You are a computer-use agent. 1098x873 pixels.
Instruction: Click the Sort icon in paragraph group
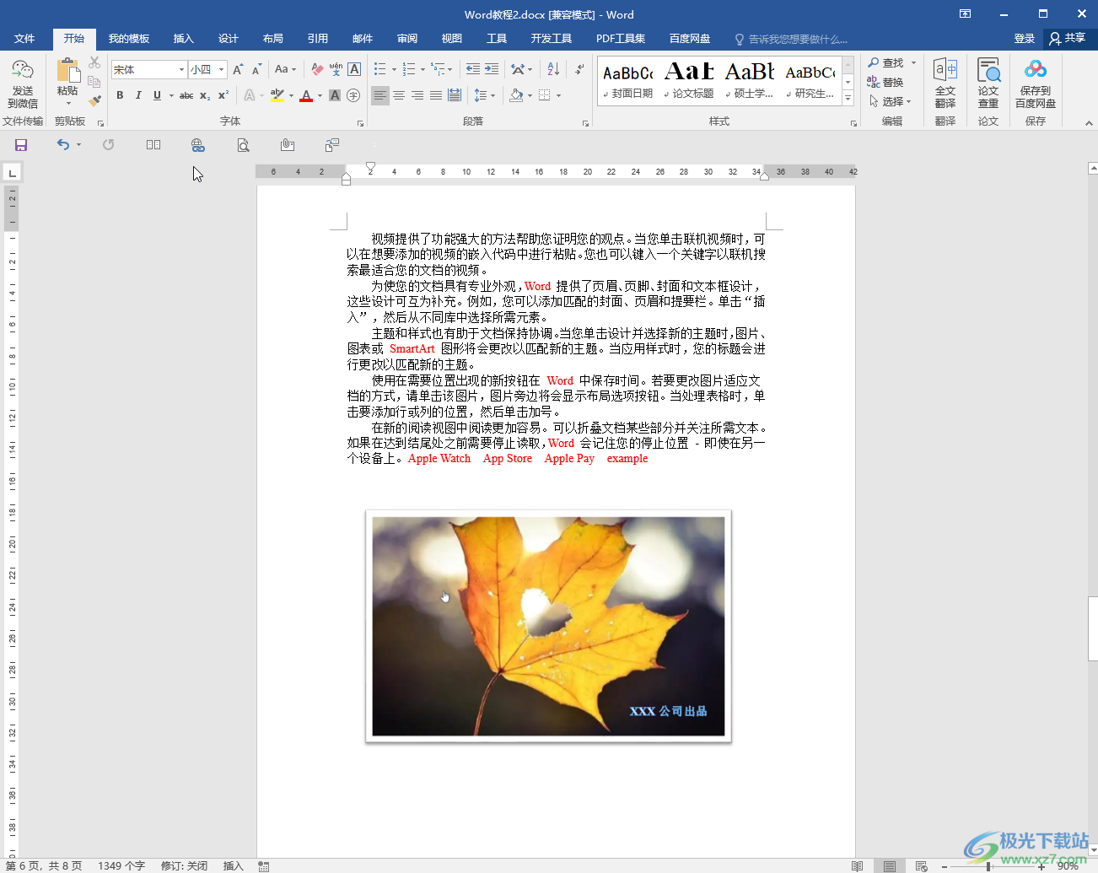553,69
